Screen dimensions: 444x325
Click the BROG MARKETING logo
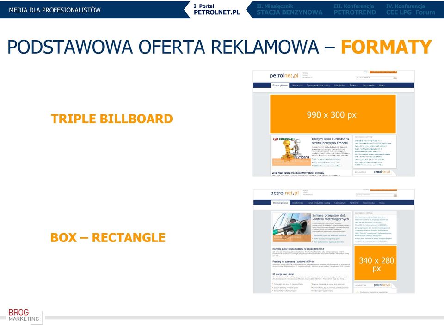(24, 315)
